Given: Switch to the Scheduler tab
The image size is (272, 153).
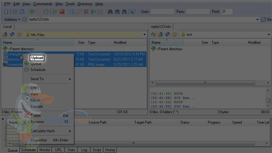Looking at the screenshot, I should [28, 150].
